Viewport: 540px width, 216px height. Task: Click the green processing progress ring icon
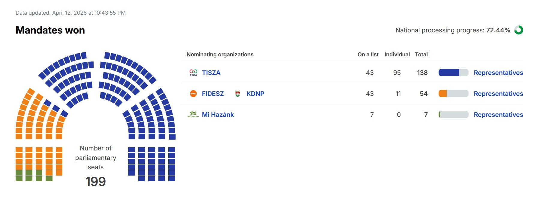click(x=519, y=30)
